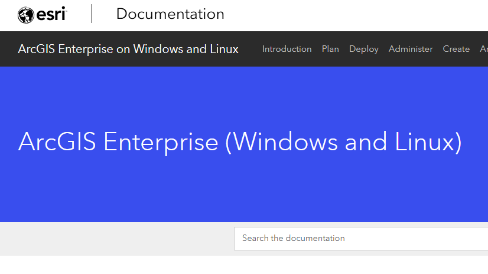Open the Documentation header link

pyautogui.click(x=170, y=14)
